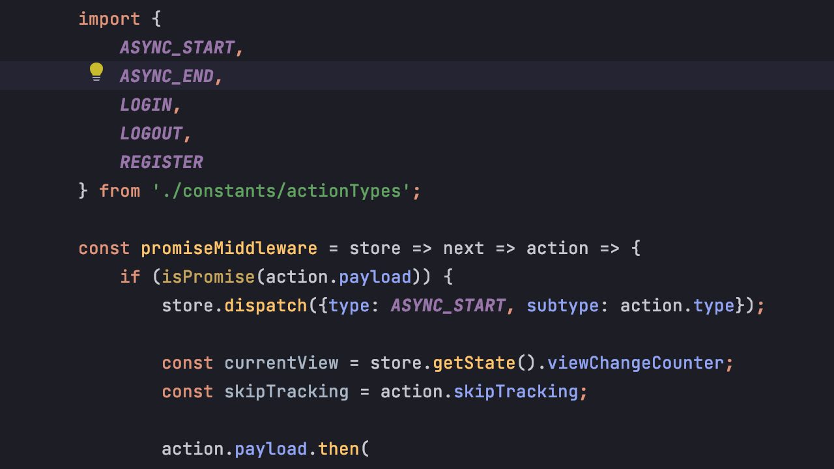
Task: Click action.payload inside the if condition
Action: (x=339, y=277)
